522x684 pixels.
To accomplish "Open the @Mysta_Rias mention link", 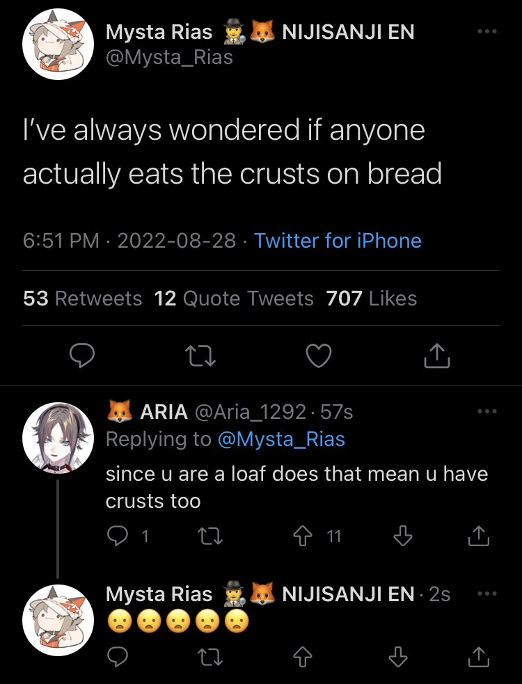I will click(281, 439).
